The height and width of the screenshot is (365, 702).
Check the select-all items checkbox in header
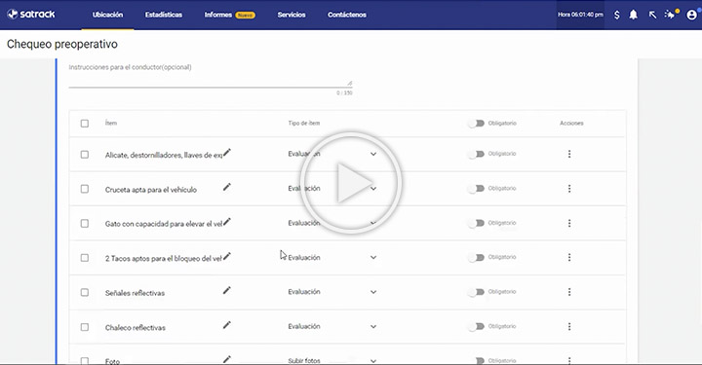(x=85, y=124)
